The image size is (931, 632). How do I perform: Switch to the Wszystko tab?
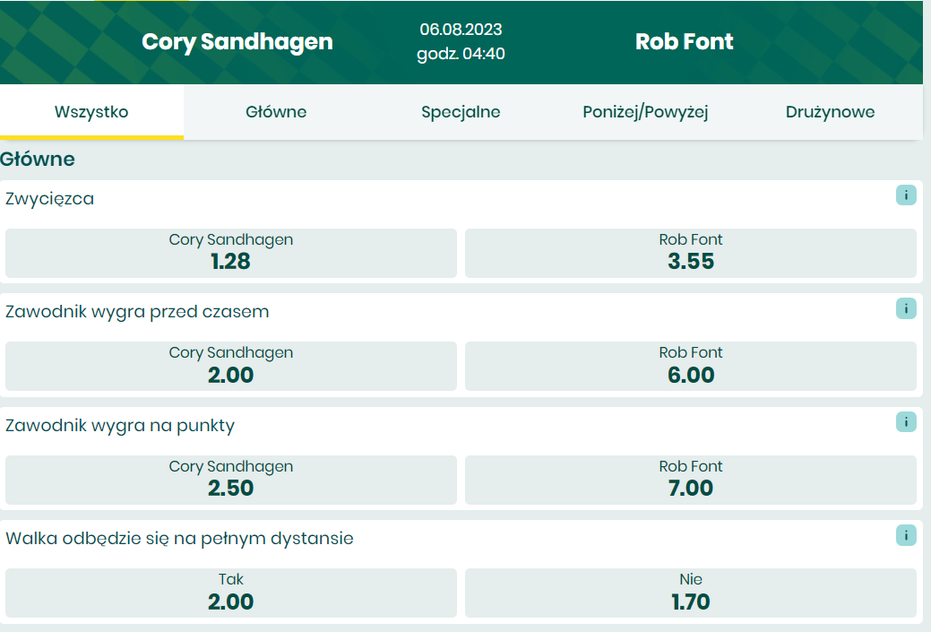point(91,112)
